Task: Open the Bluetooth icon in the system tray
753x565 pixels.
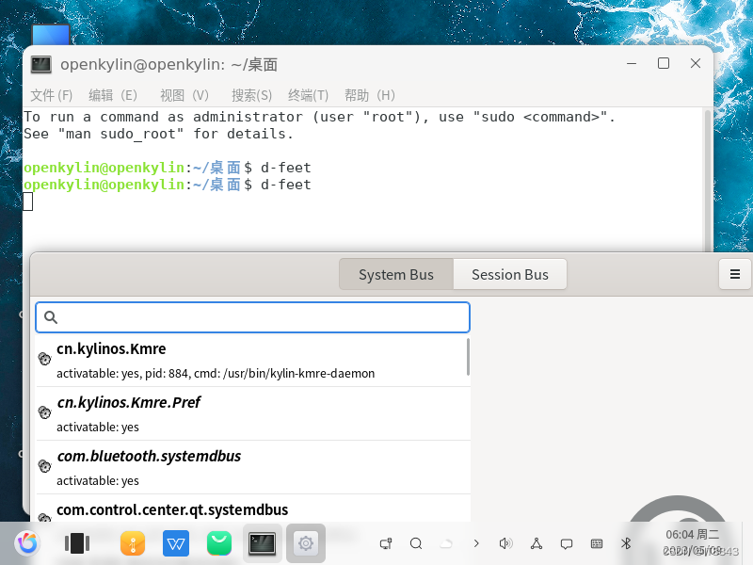Action: (x=626, y=543)
